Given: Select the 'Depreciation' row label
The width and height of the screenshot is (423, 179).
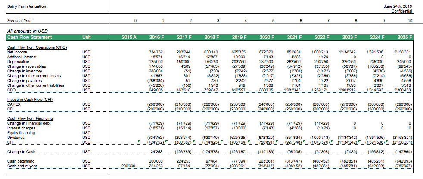Looking at the screenshot, I should click(x=18, y=62).
